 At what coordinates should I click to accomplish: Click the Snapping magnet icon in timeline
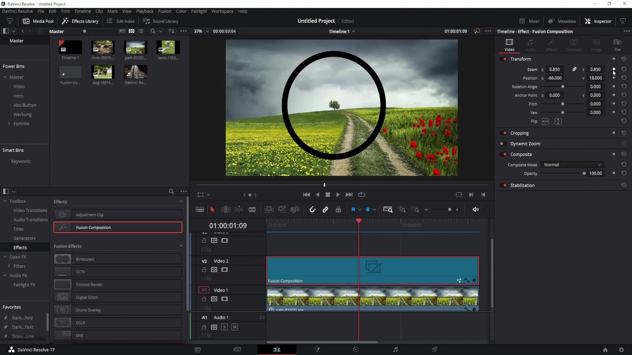(x=312, y=209)
